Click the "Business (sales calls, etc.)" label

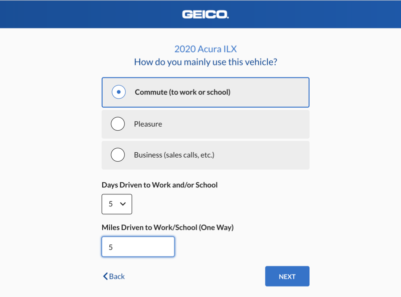point(174,155)
